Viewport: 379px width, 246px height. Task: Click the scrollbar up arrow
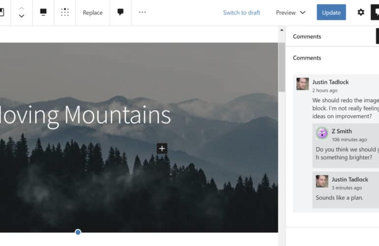click(282, 30)
